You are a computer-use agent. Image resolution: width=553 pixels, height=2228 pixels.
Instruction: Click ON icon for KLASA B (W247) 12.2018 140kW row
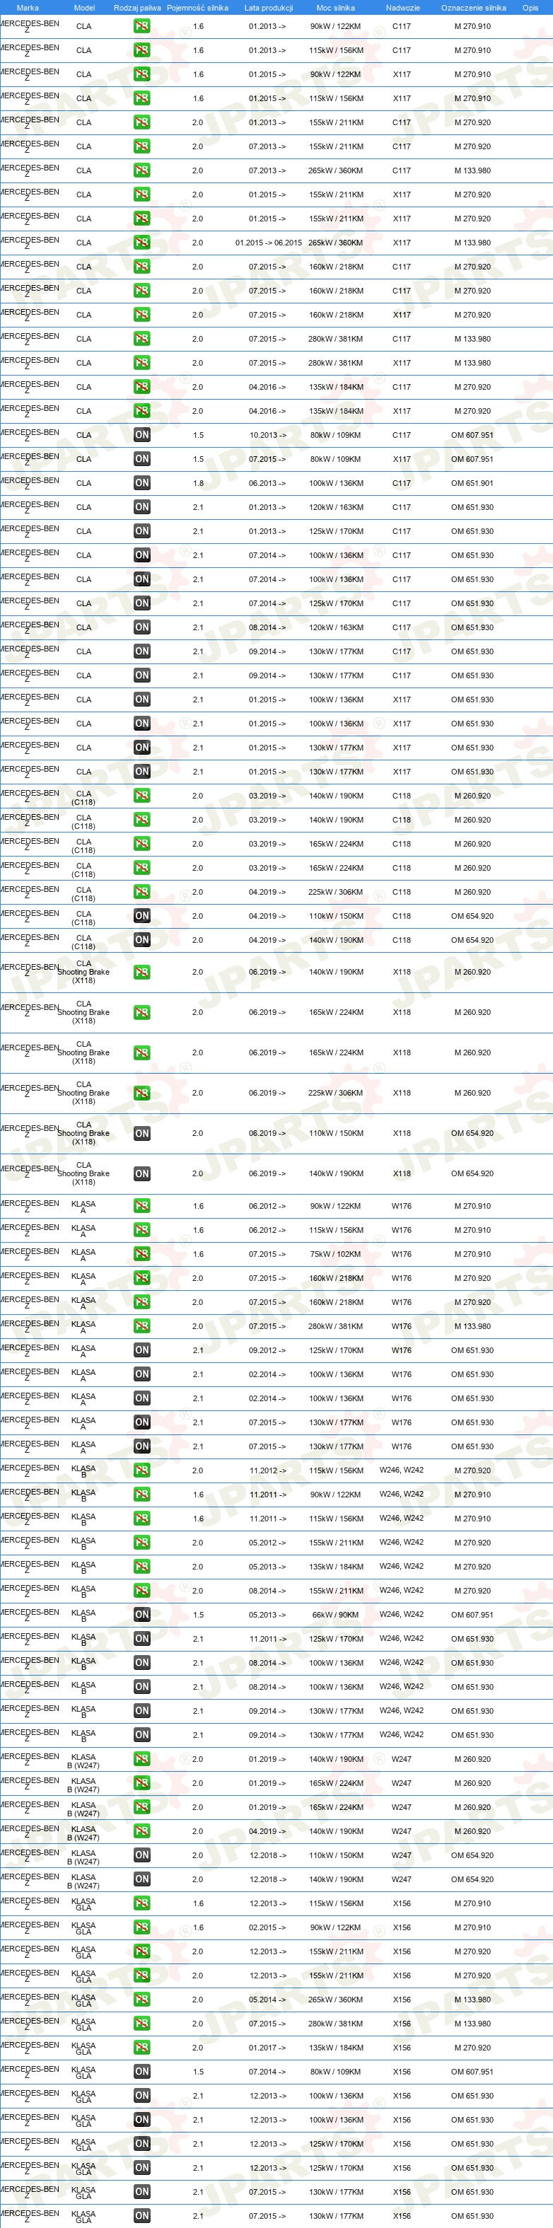(x=141, y=1879)
